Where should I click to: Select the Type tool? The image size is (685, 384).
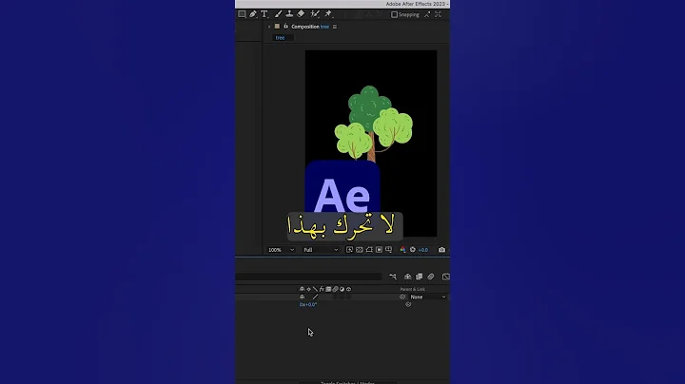(x=264, y=14)
